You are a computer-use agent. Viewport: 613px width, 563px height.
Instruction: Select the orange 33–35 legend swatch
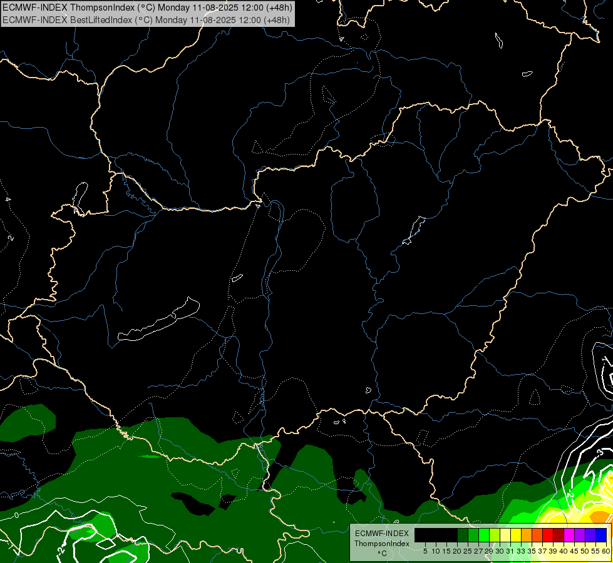(527, 535)
